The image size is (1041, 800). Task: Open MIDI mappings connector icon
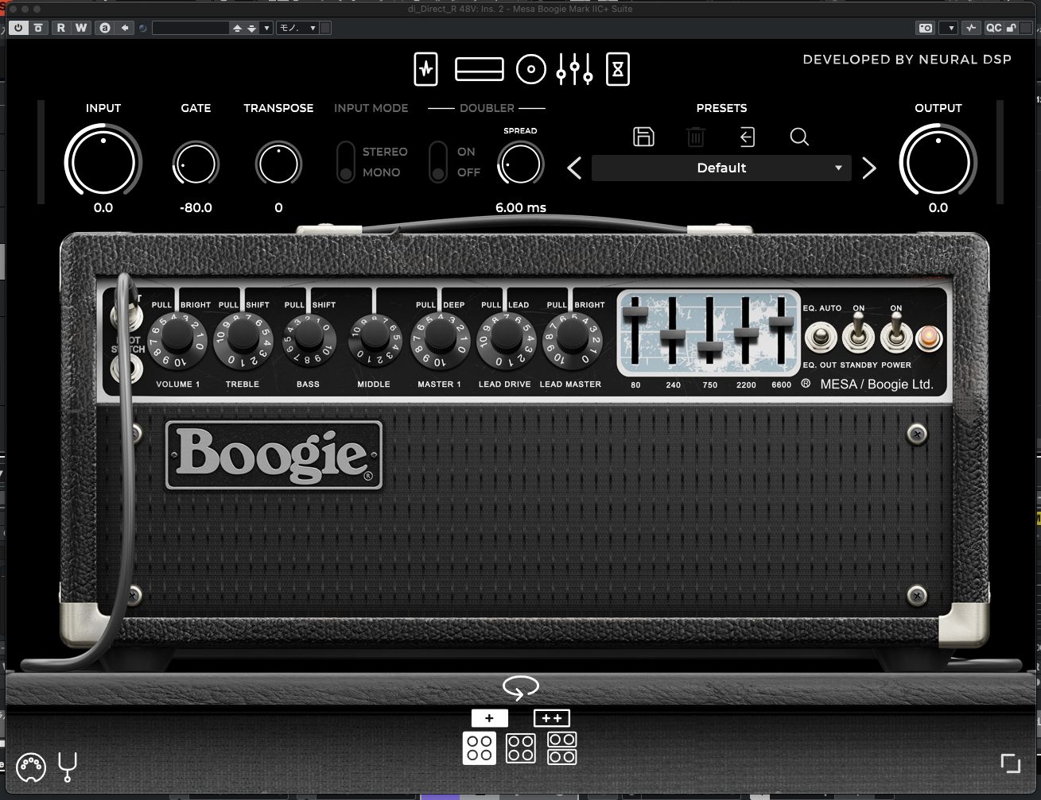31,766
